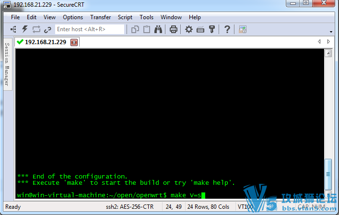The width and height of the screenshot is (339, 215).
Task: Show next tab with right arrow
Action: 328,42
